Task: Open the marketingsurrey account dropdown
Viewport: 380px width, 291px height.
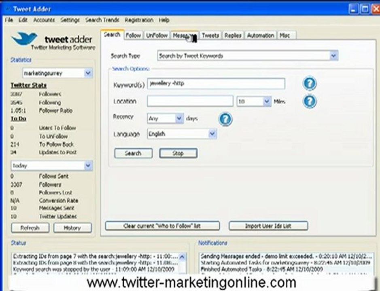Action: point(88,73)
